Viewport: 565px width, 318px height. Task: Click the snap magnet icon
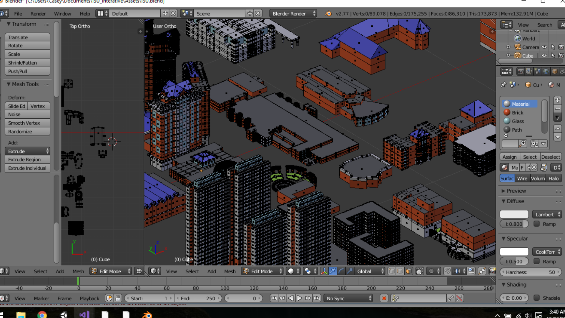coord(447,271)
